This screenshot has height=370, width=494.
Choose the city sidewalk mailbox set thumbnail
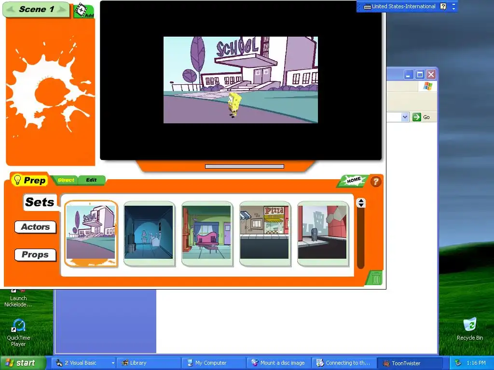pyautogui.click(x=323, y=234)
